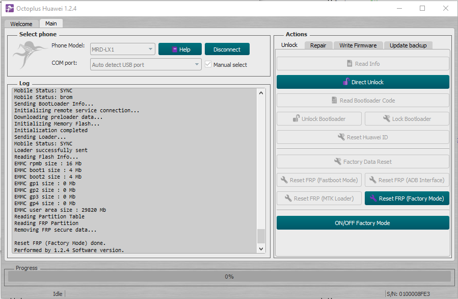Screen dimensions: 458x299
Task: Click log line 'EMMC rpmb size : 16 Mb'
Action: (x=48, y=164)
